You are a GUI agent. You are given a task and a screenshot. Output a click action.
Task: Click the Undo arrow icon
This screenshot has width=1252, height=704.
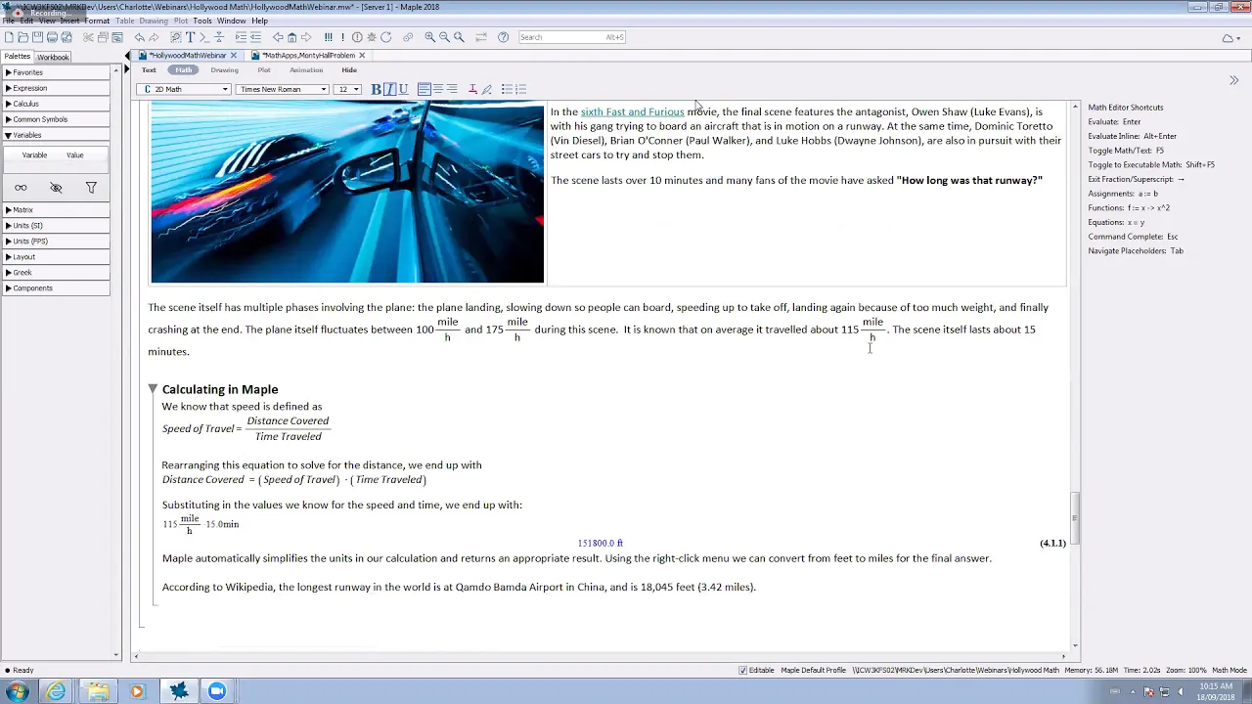coord(139,37)
